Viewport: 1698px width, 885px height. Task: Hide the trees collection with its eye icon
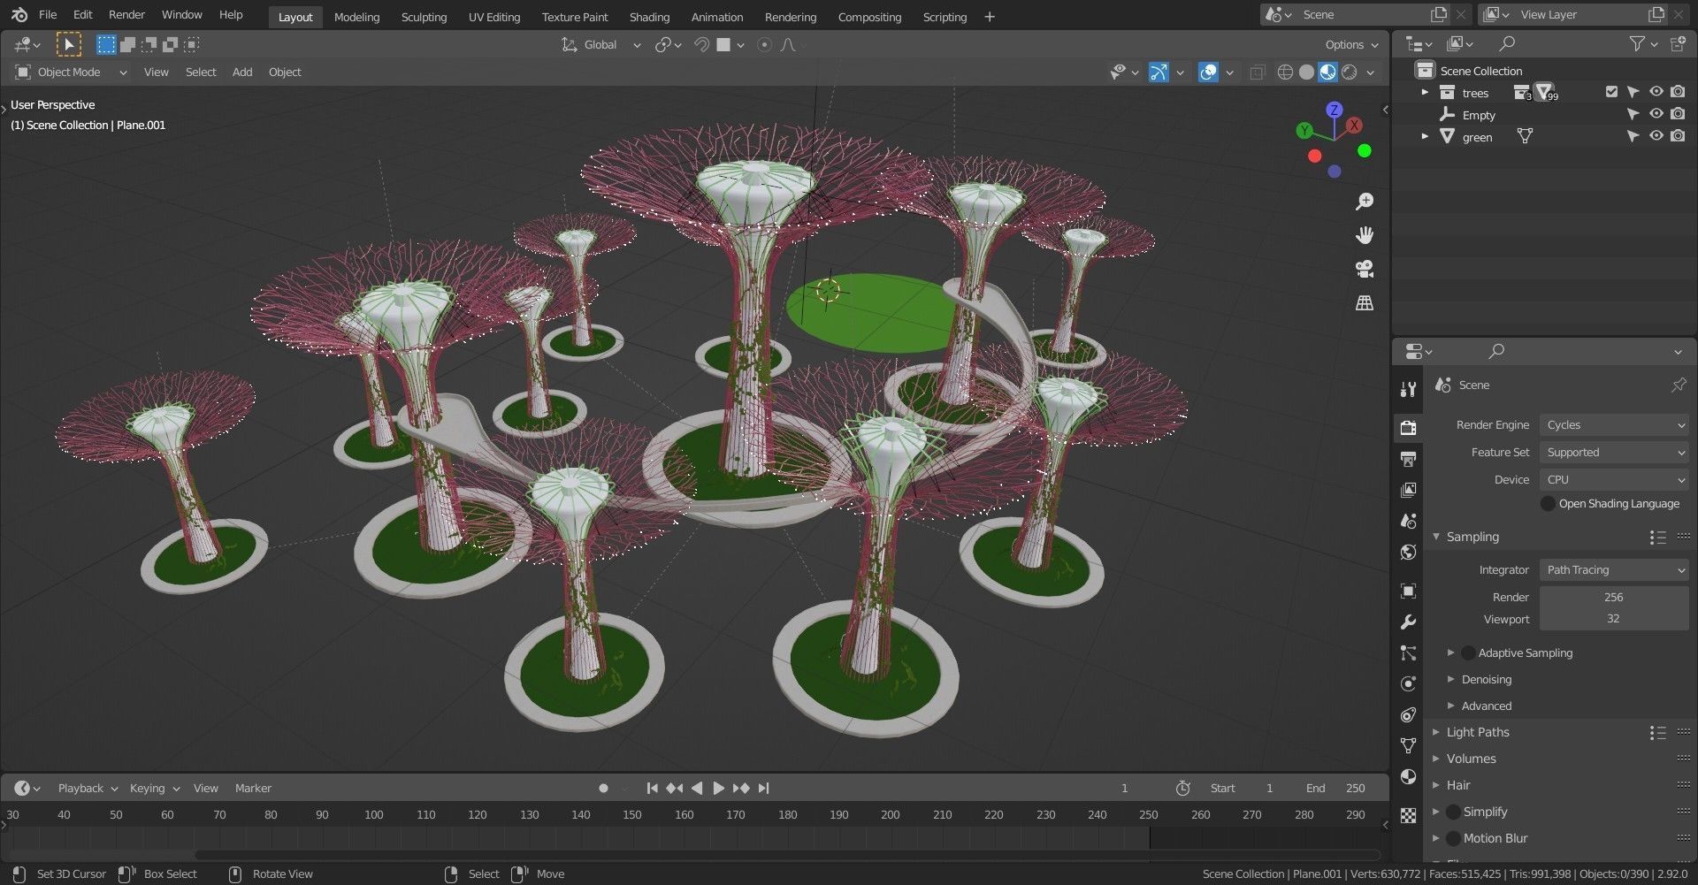coord(1656,92)
